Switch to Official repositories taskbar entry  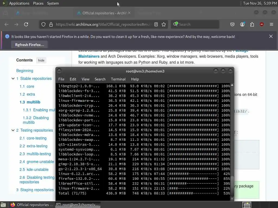click(x=32, y=205)
